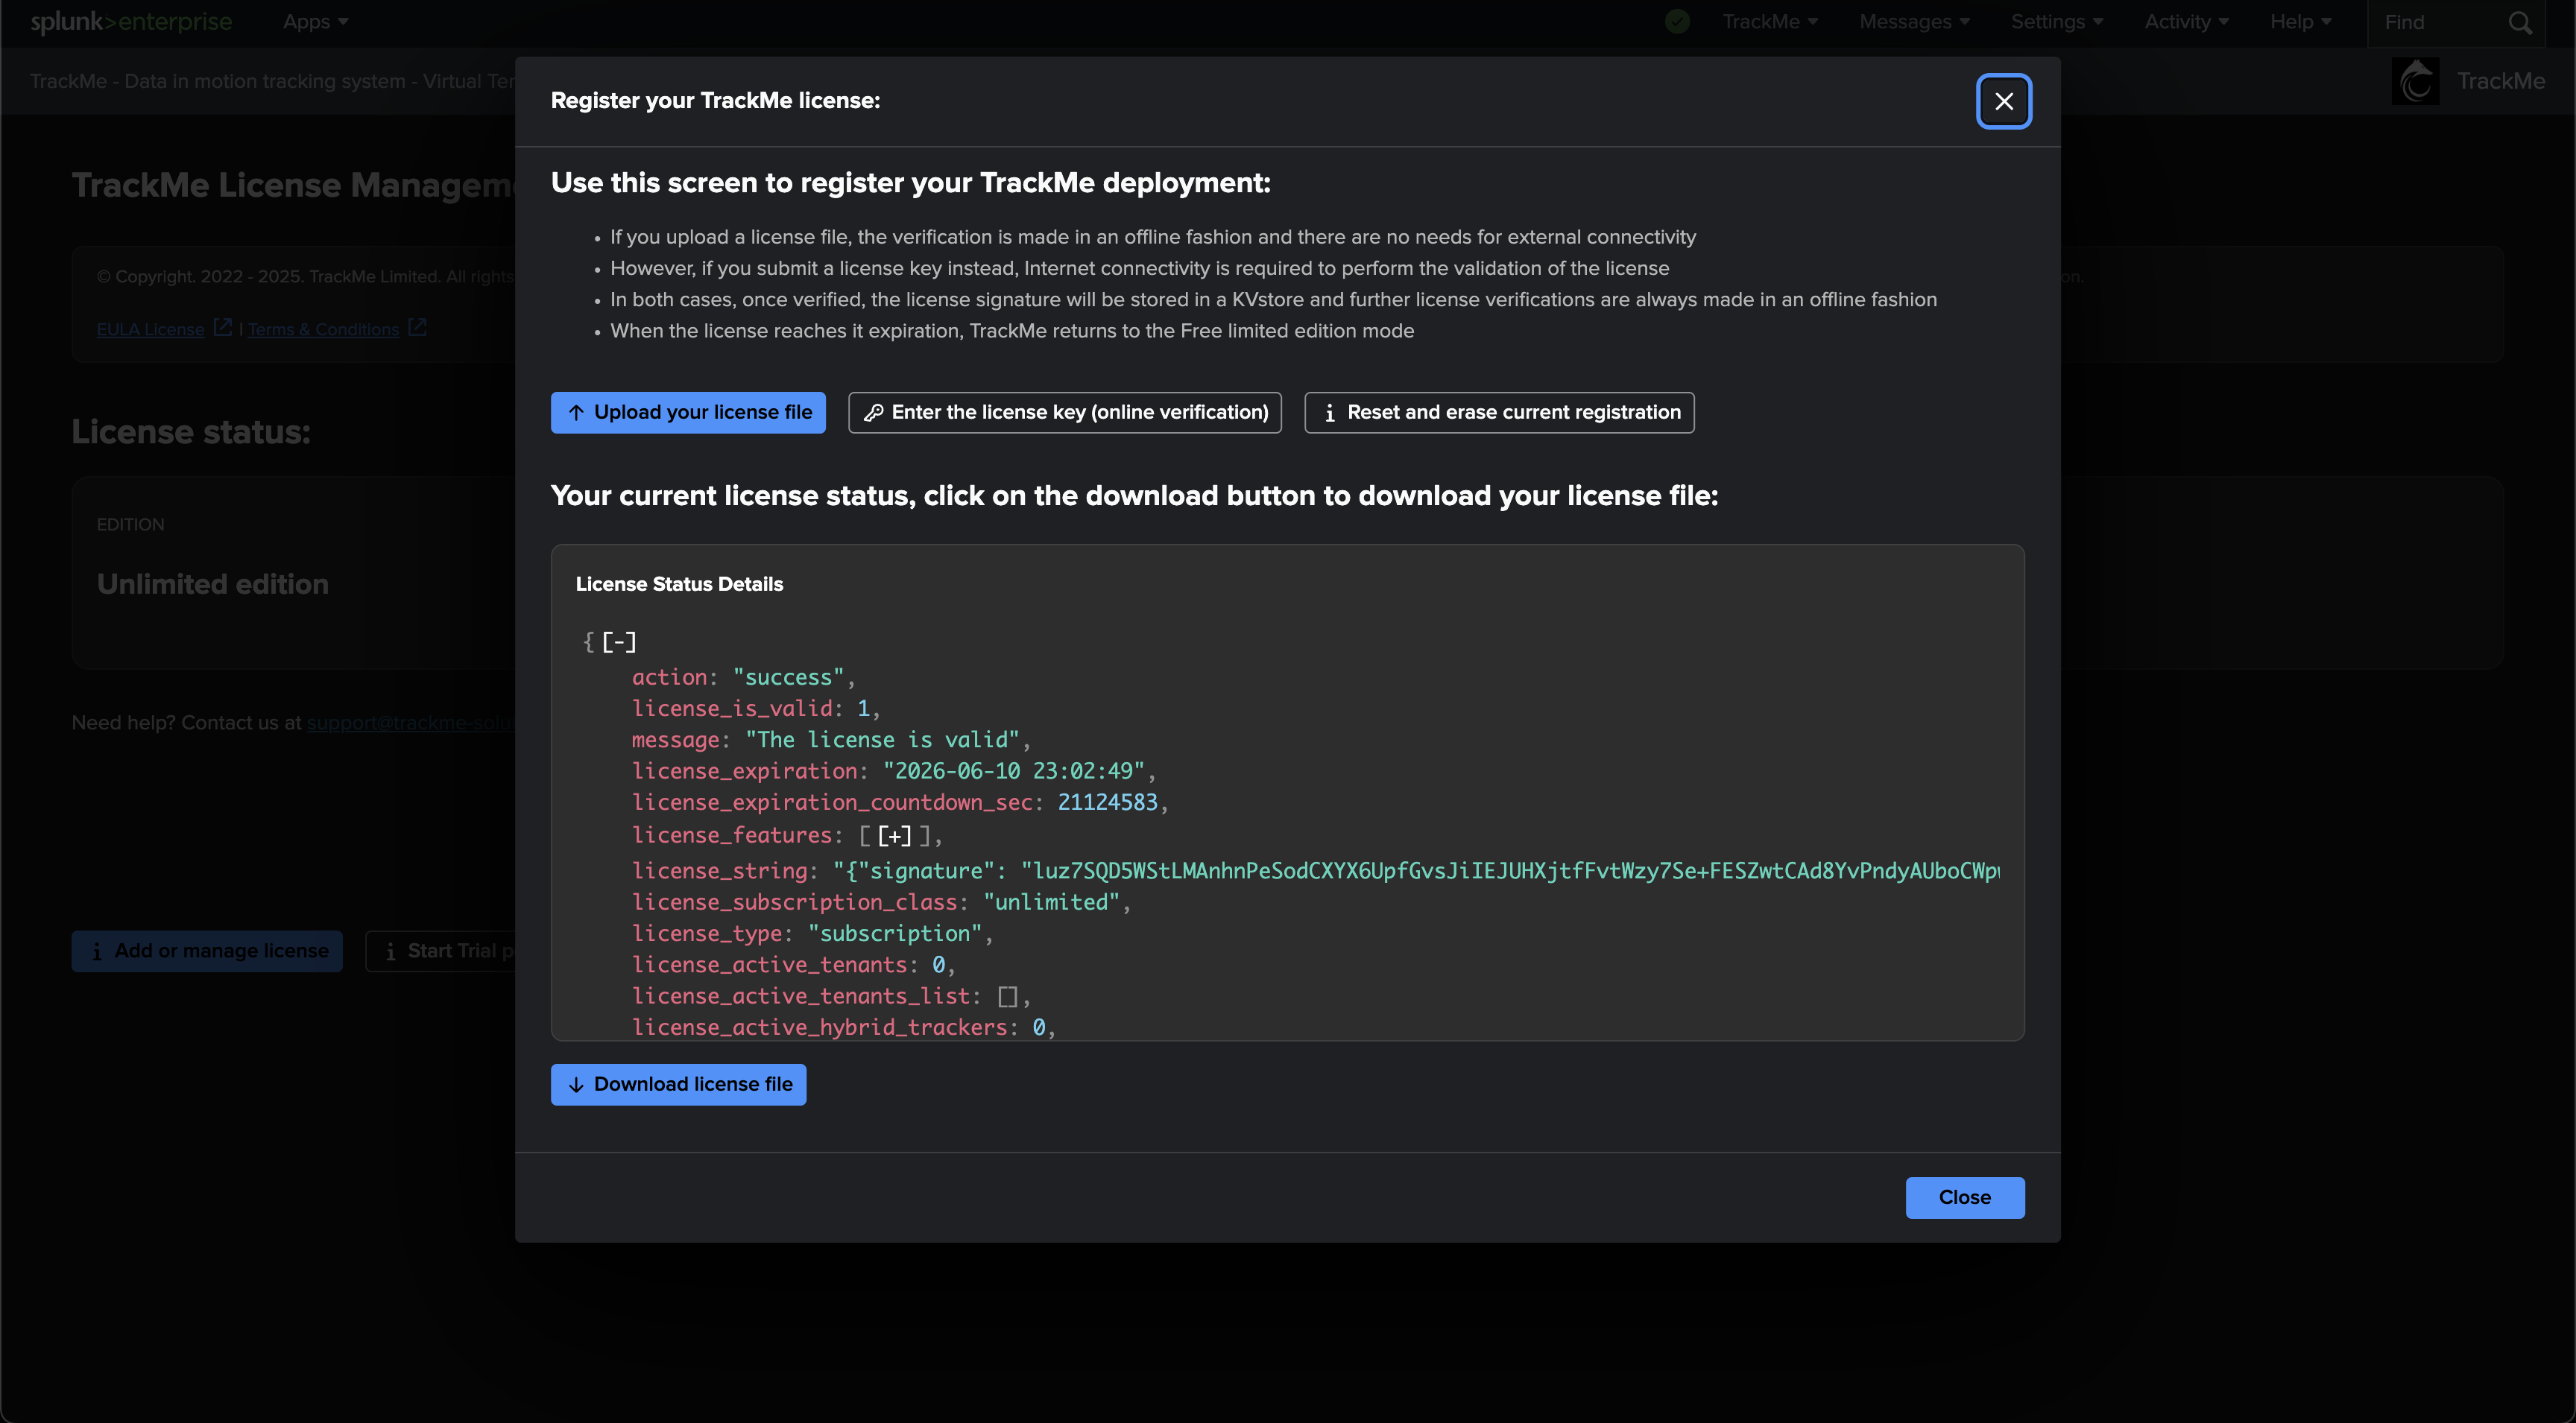Open the Settings menu

click(x=2057, y=22)
